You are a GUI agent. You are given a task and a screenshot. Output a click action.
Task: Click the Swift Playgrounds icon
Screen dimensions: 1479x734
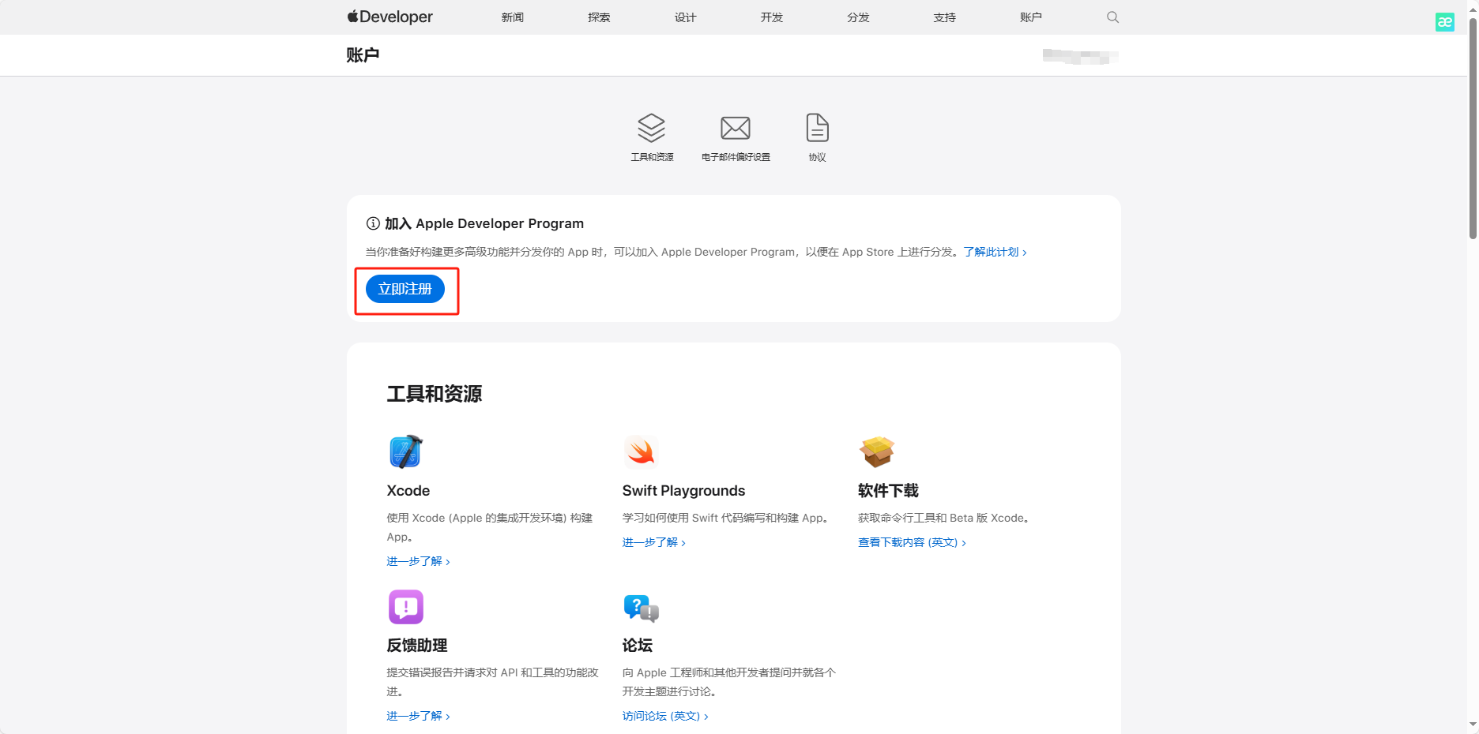click(641, 451)
